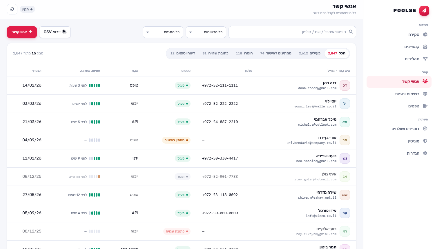Expand the כל התגיות tags dropdown
The height and width of the screenshot is (249, 435).
(x=163, y=32)
